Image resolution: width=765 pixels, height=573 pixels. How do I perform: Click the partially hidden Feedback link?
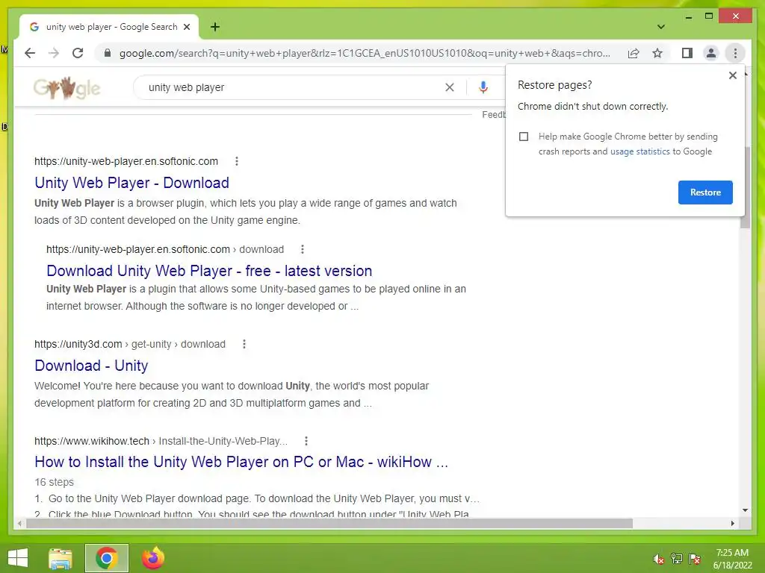point(494,114)
